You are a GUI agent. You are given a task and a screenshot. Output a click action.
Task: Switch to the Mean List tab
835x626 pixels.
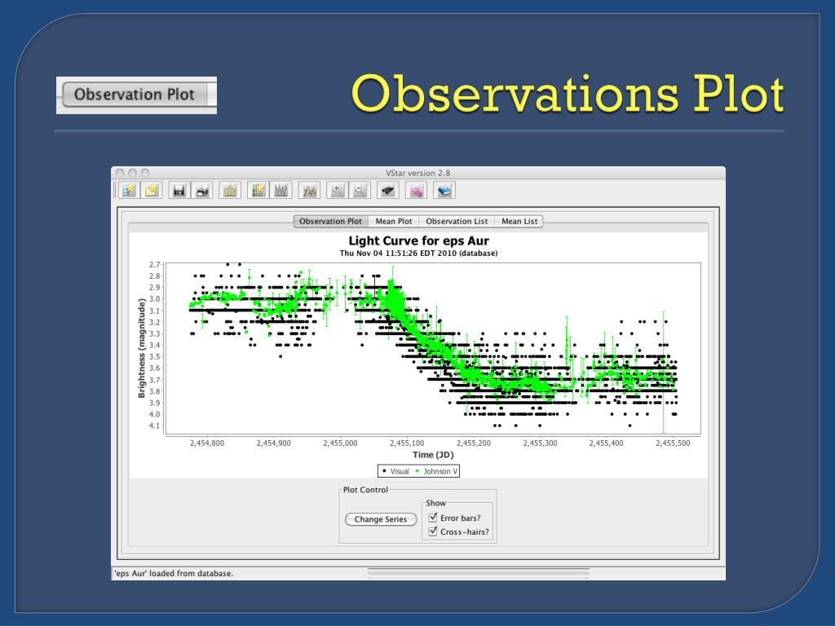(519, 222)
